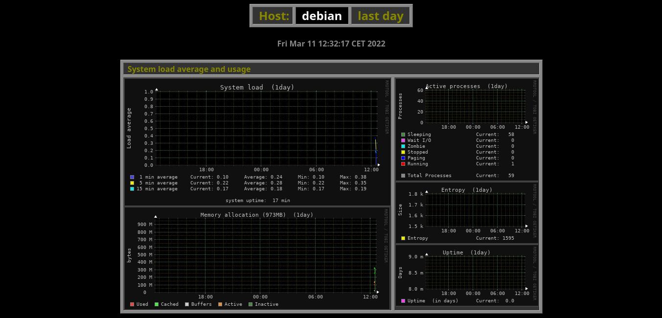Click the purple Uptime legend swatch
Image resolution: width=662 pixels, height=318 pixels.
point(403,301)
